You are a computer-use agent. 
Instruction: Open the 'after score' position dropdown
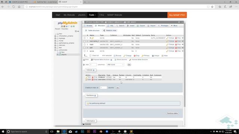[115, 65]
